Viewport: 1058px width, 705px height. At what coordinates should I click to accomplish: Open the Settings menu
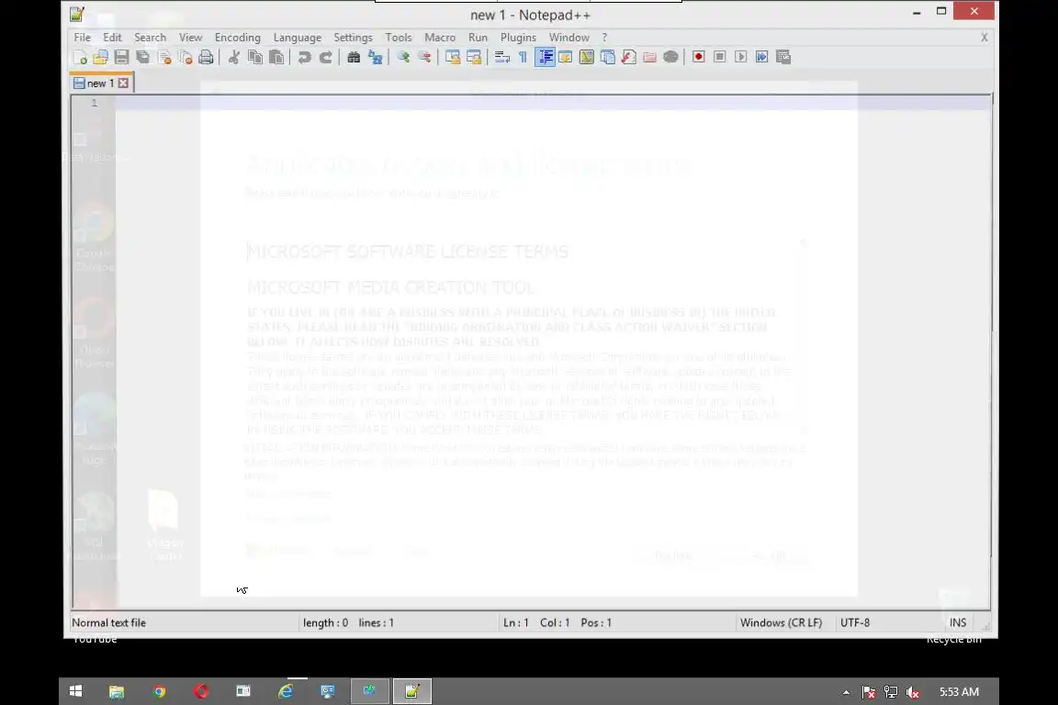353,38
